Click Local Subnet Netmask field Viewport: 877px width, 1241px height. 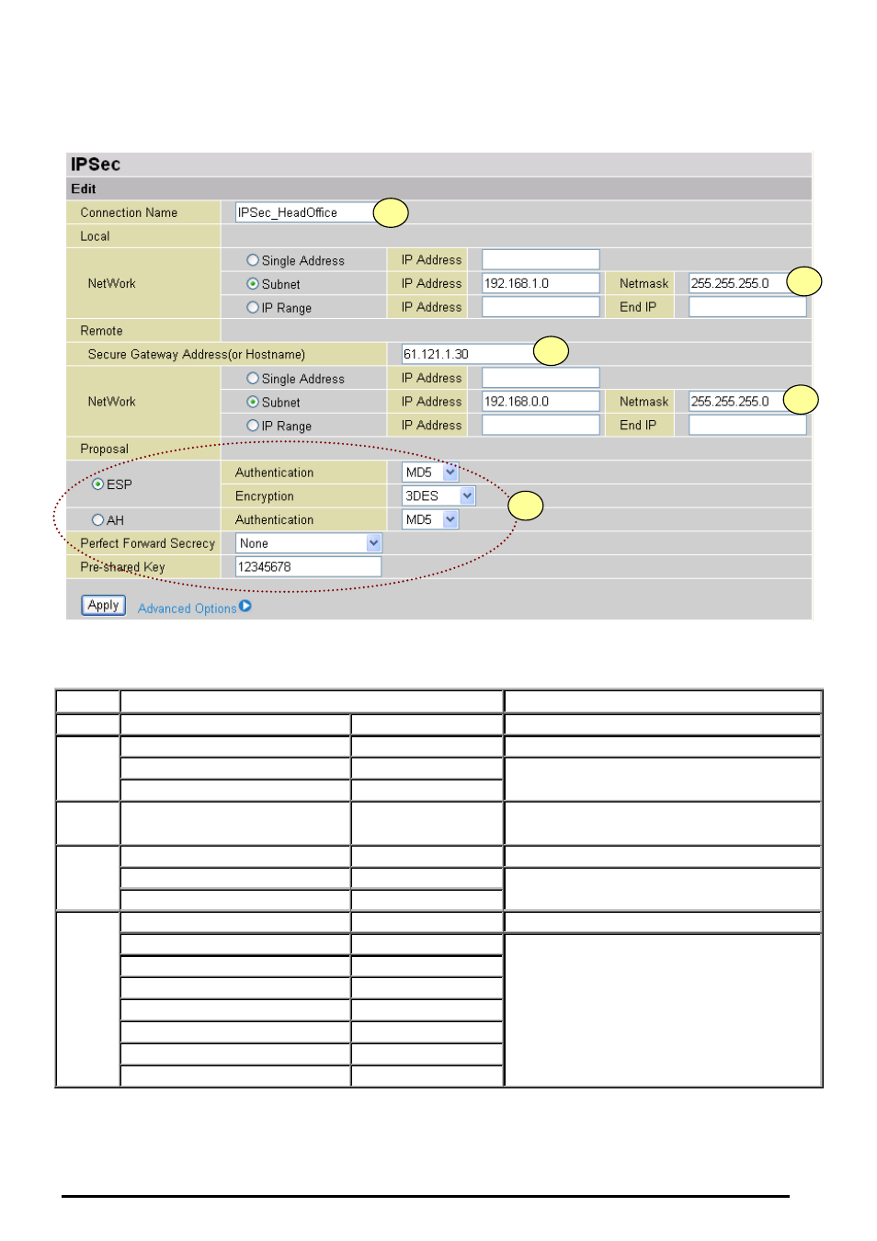tap(747, 283)
